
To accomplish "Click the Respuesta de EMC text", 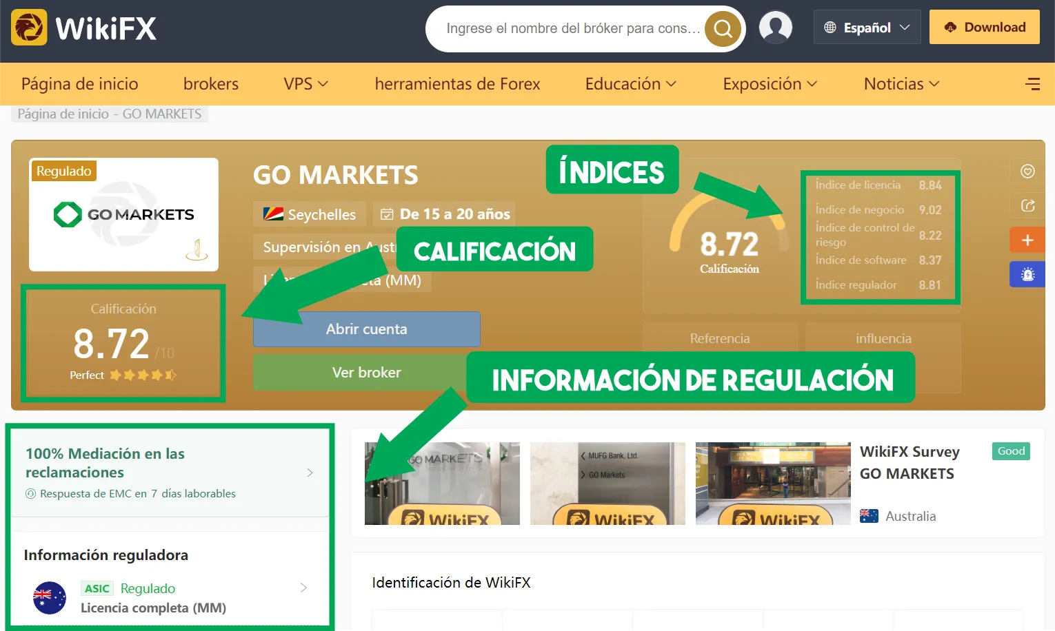I will [138, 494].
